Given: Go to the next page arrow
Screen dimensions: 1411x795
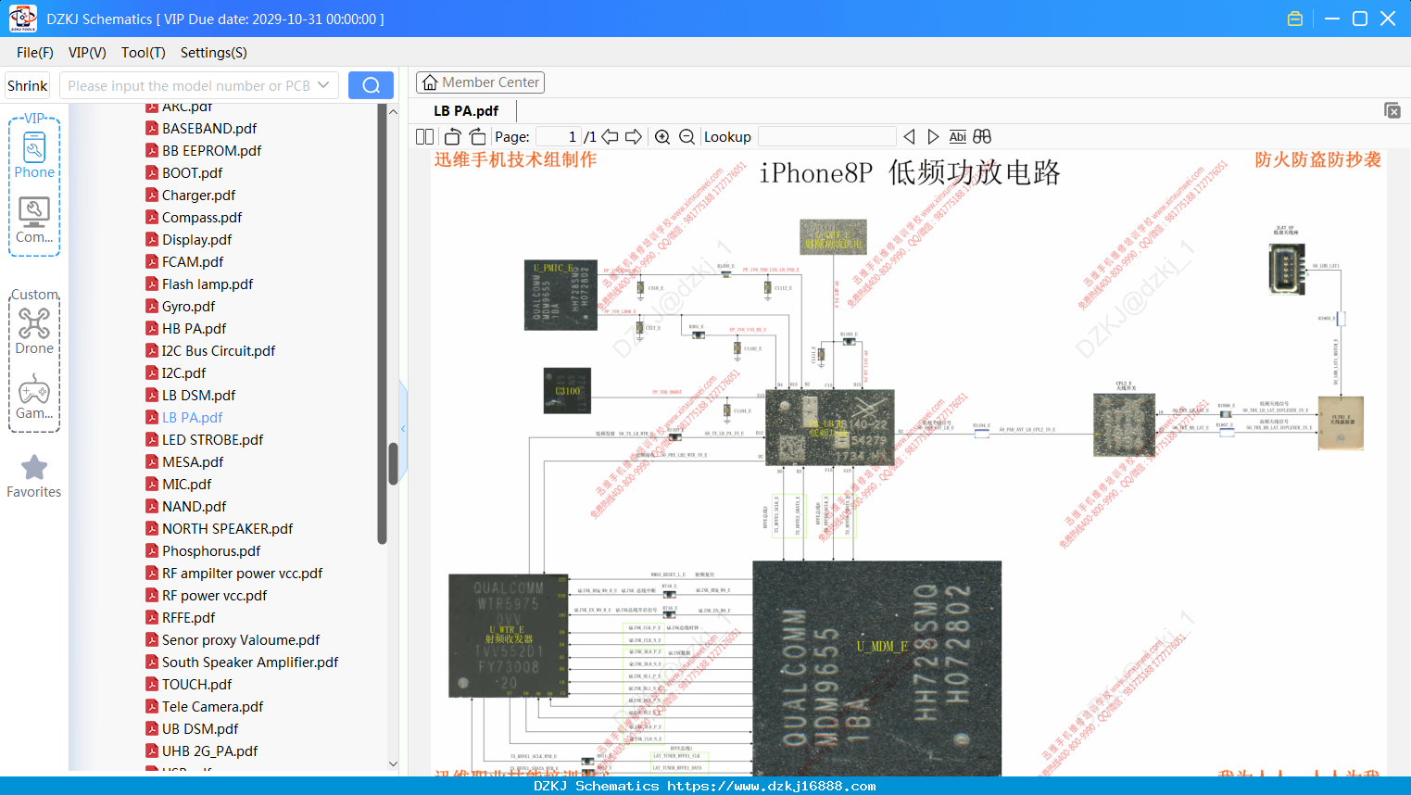Looking at the screenshot, I should coord(634,136).
